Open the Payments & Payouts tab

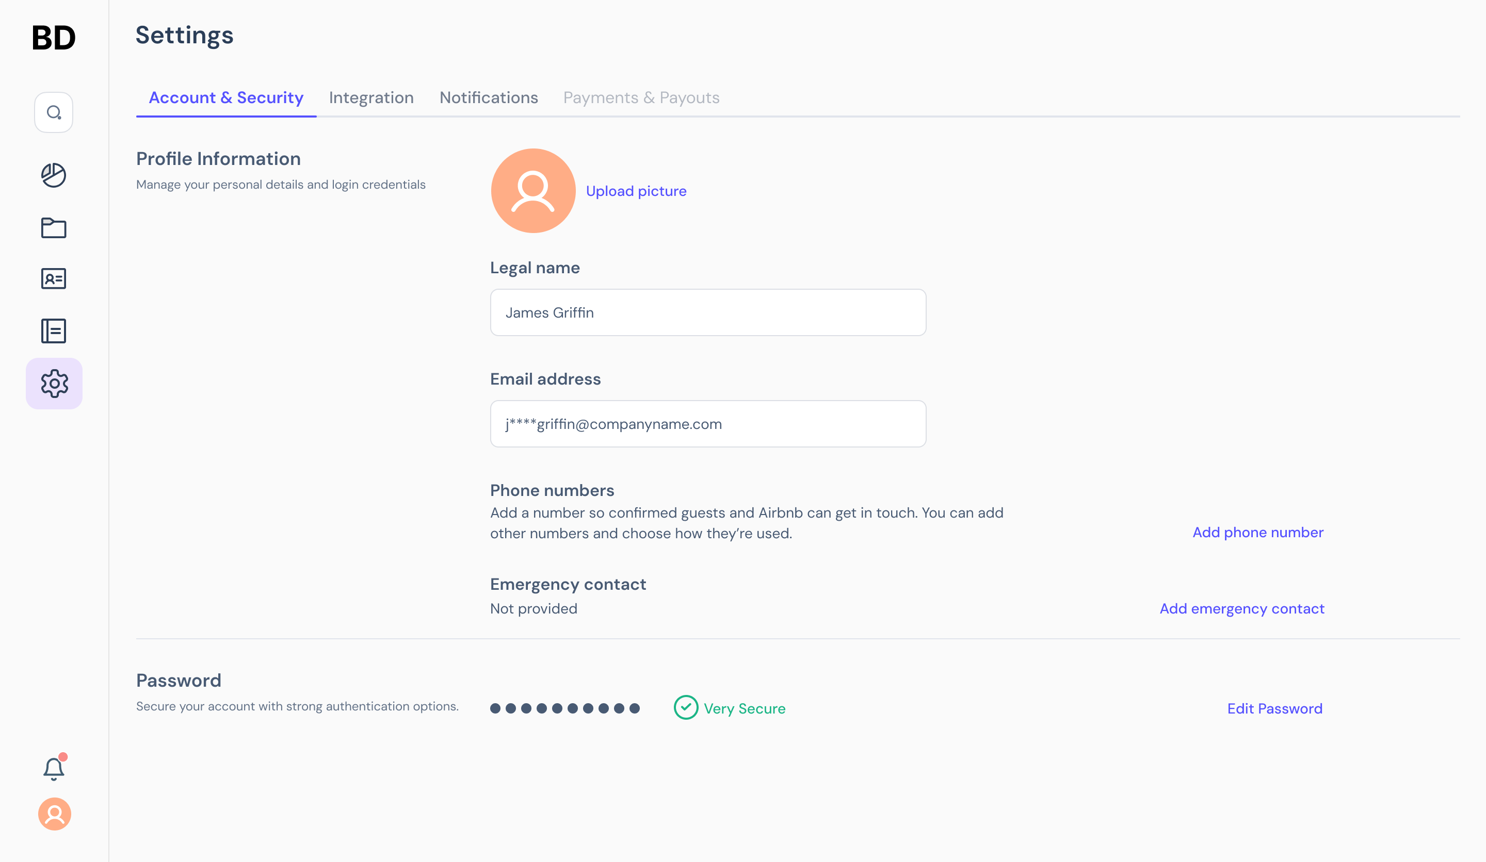[x=641, y=98]
